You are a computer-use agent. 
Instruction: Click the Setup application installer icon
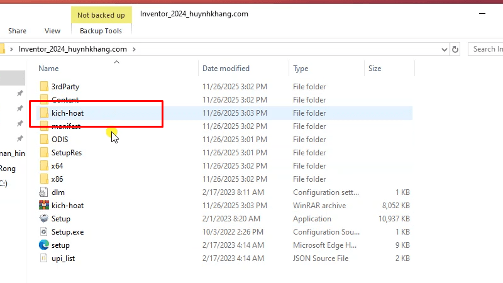(x=44, y=219)
